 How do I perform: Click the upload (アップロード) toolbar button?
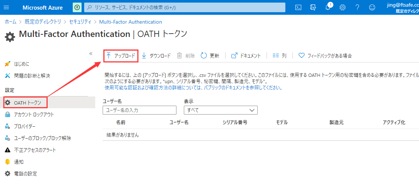tap(120, 56)
